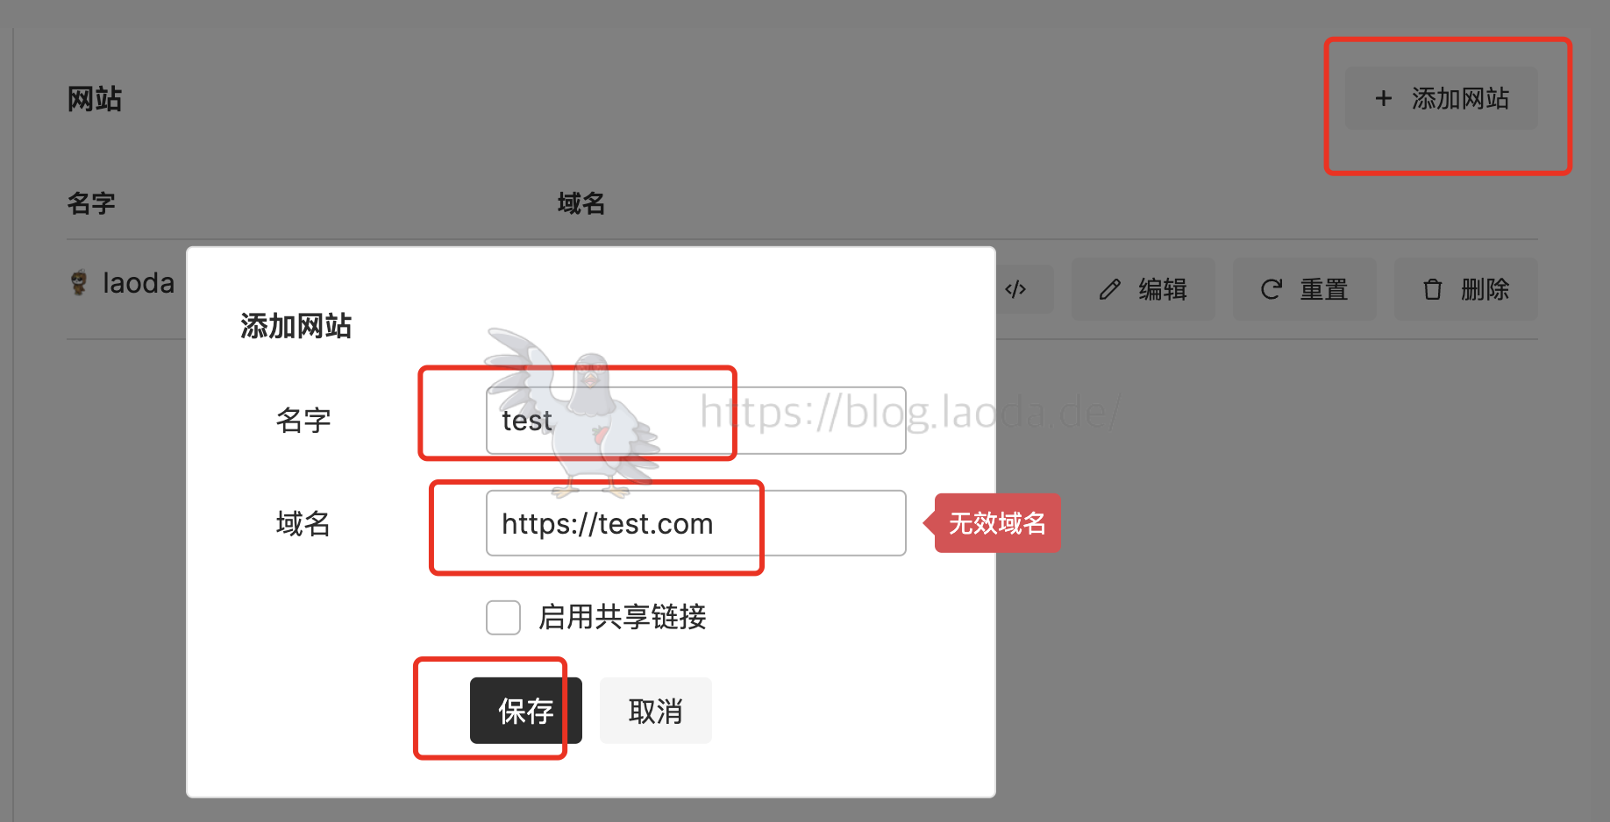This screenshot has height=822, width=1610.
Task: Choose the 重置 button label
Action: [1323, 289]
